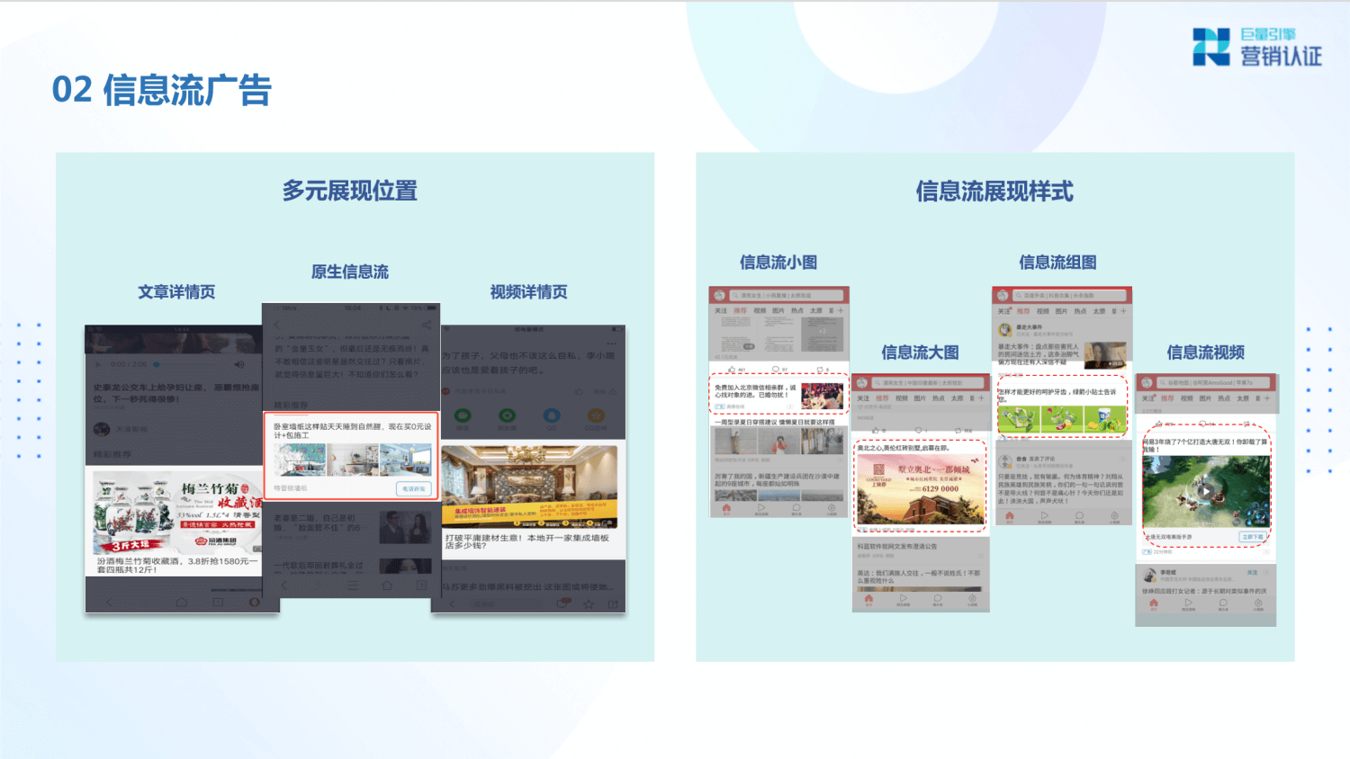Open the 墅立奥北 一墅倾城 large ad image
Screen dimensions: 1350x759
point(920,489)
